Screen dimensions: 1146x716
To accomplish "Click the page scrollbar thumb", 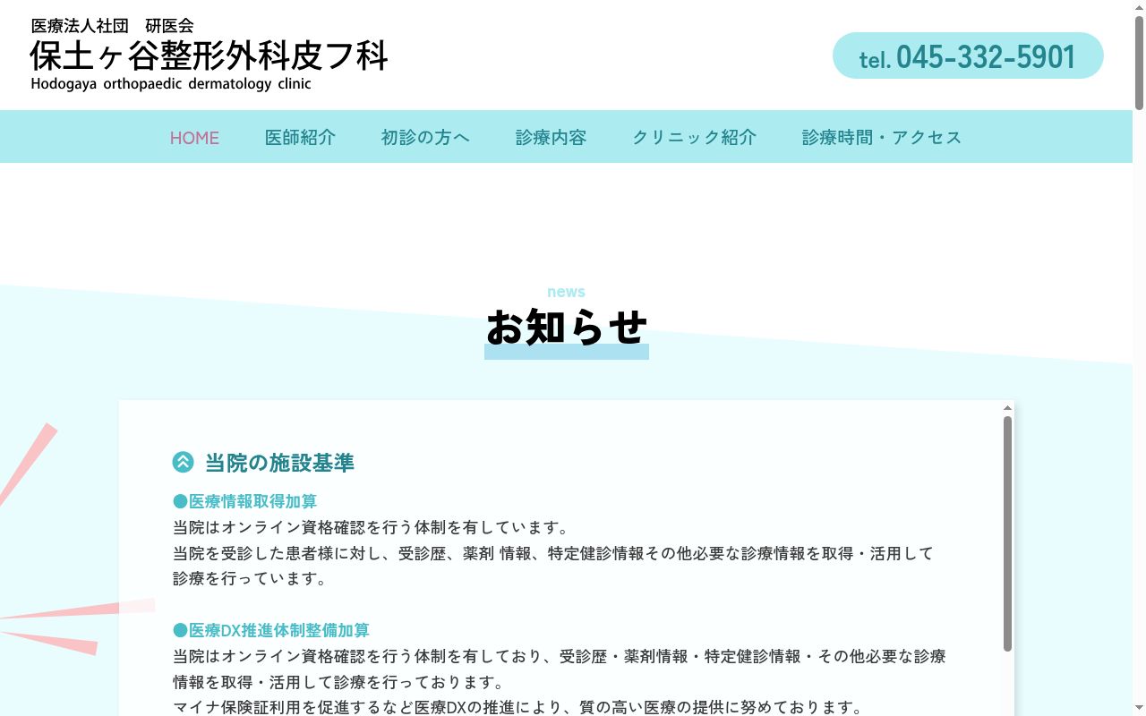I will [x=1139, y=63].
